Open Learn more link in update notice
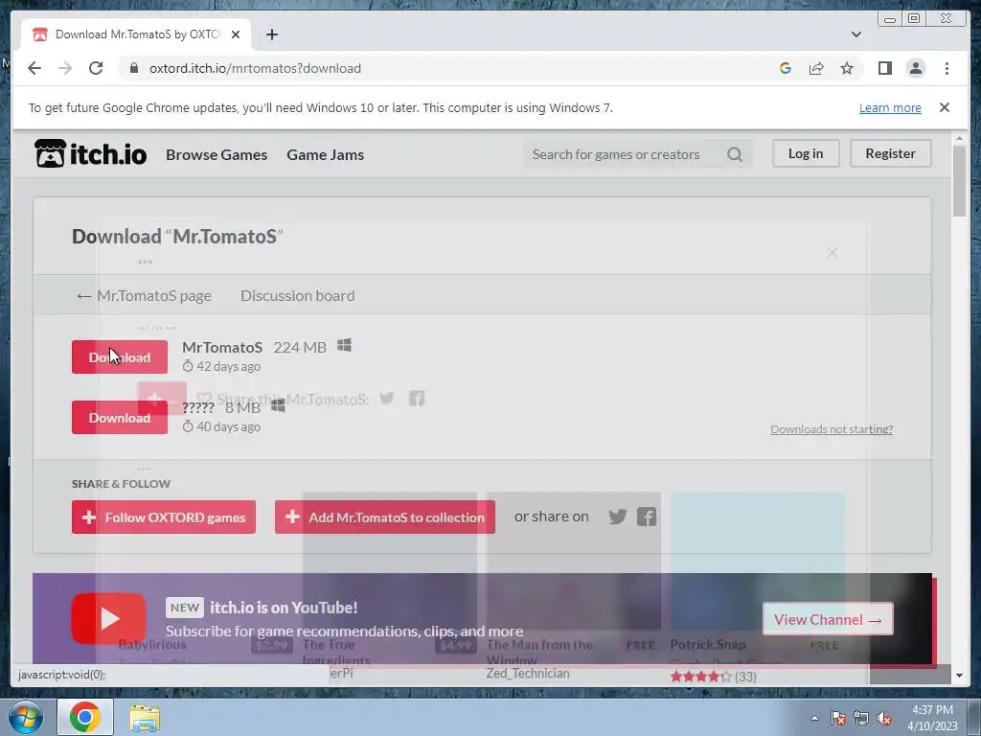 [x=890, y=107]
